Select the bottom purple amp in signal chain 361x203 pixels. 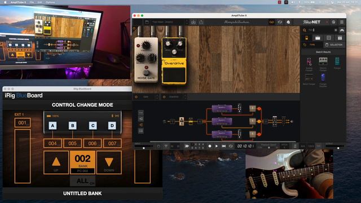tap(222, 134)
